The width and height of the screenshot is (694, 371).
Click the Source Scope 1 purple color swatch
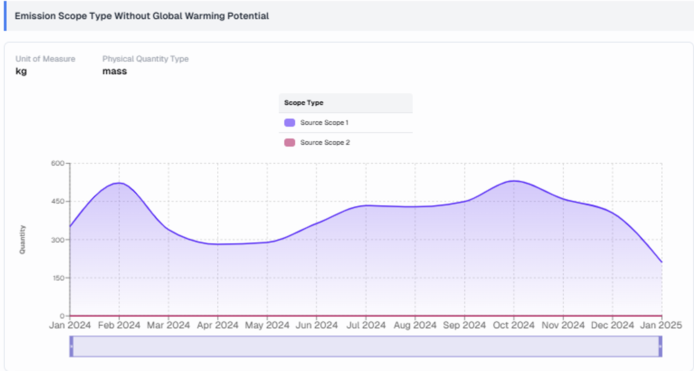click(289, 122)
